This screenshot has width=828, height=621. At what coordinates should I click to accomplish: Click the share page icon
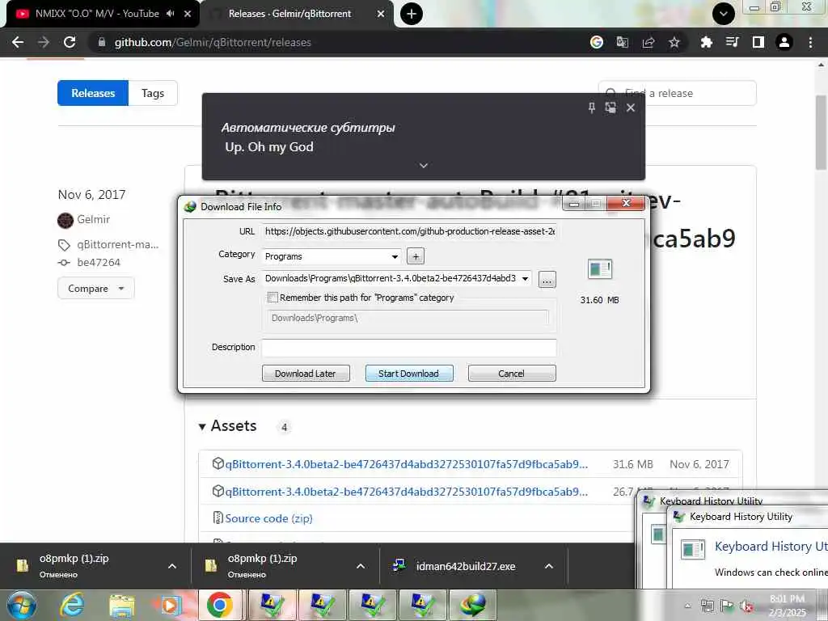tap(648, 42)
